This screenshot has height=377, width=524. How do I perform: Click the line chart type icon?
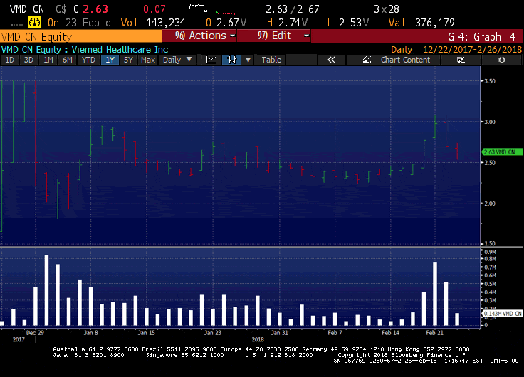(211, 60)
